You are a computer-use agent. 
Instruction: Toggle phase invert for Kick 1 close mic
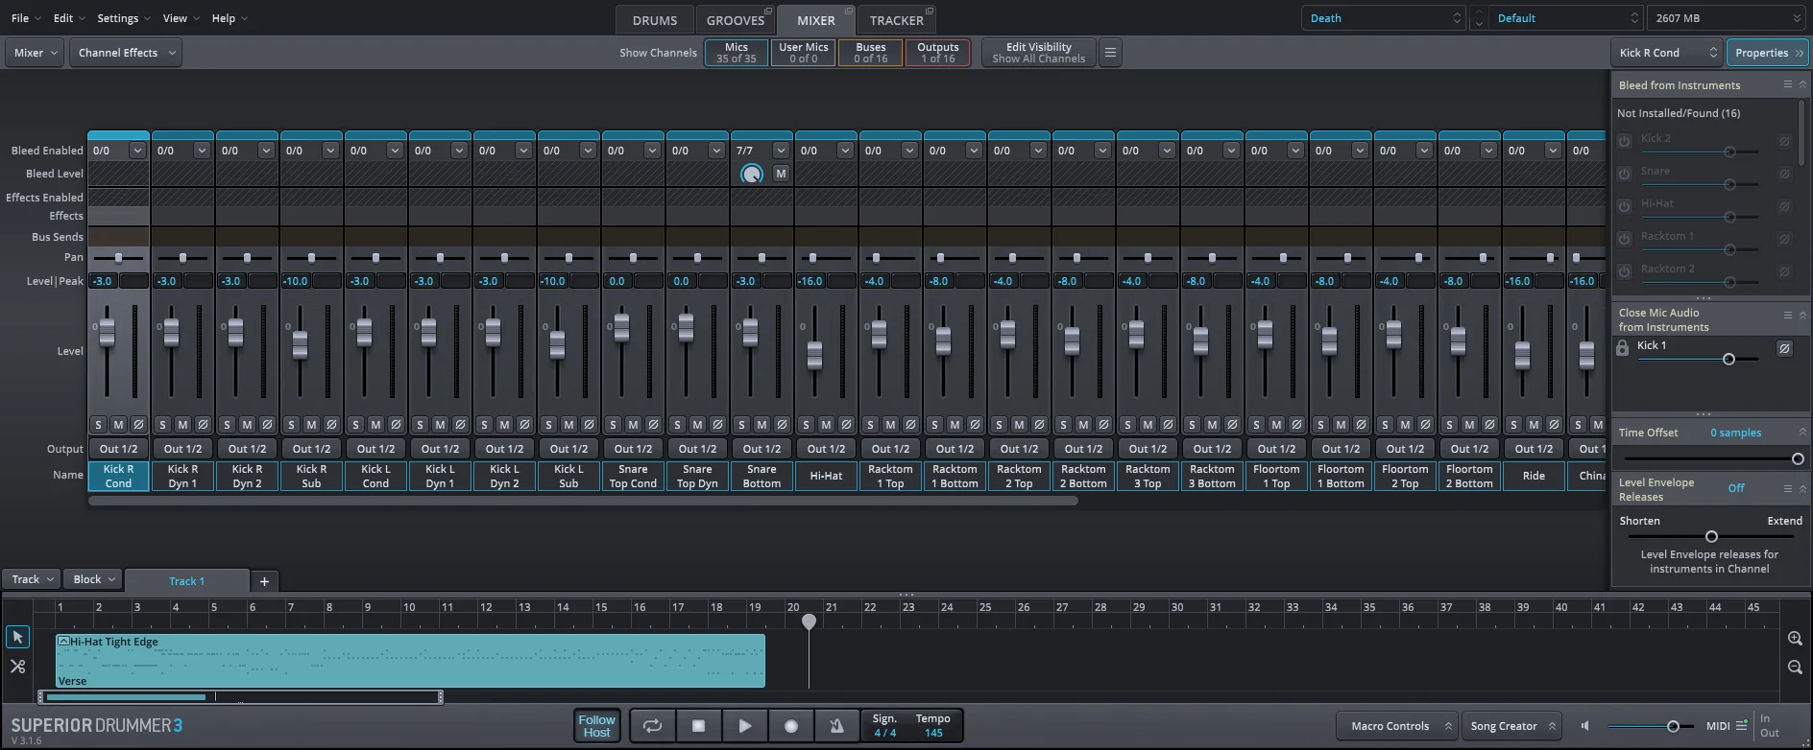tap(1784, 348)
